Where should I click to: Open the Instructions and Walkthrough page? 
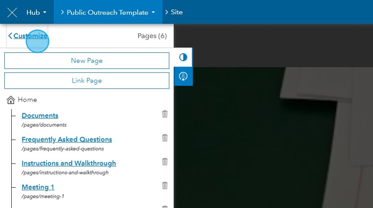coord(69,163)
